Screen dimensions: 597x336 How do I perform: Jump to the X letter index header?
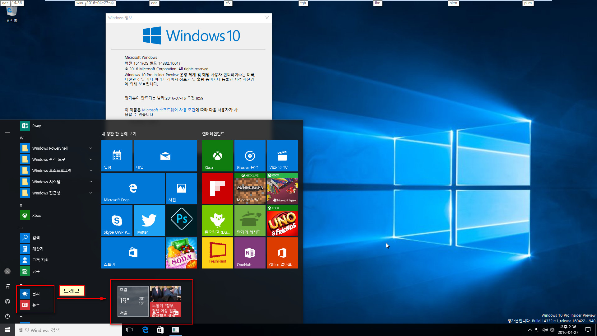point(21,205)
